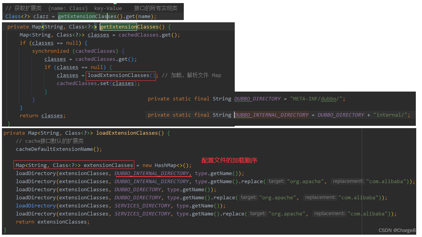This screenshot has width=422, height=237.
Task: Click "extensionClasses" in the Map<String, Class<?>> declaration
Action: [x=108, y=165]
